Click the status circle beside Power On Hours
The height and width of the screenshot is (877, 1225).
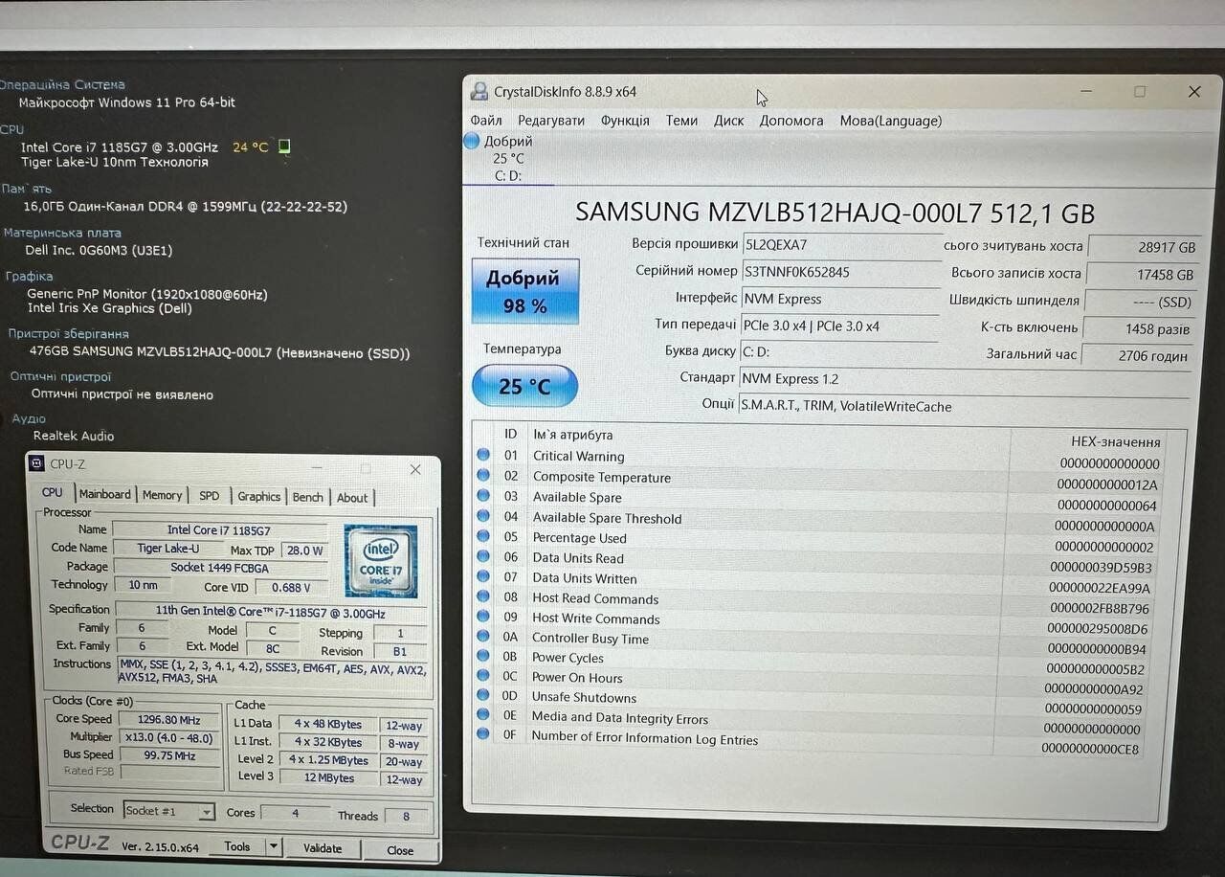483,677
